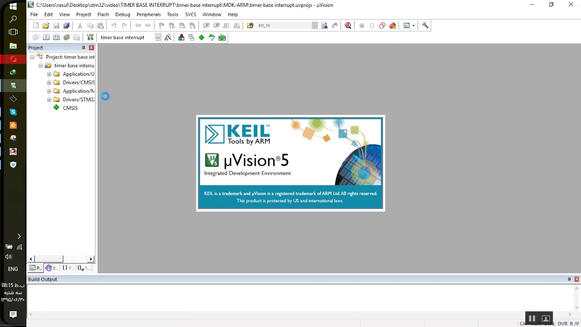The image size is (581, 327).
Task: Open the Project menu
Action: coord(84,15)
